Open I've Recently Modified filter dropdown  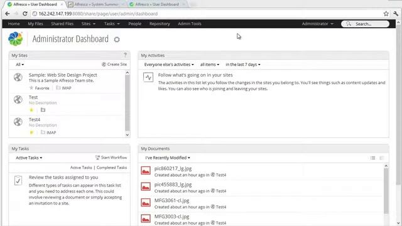pyautogui.click(x=168, y=158)
